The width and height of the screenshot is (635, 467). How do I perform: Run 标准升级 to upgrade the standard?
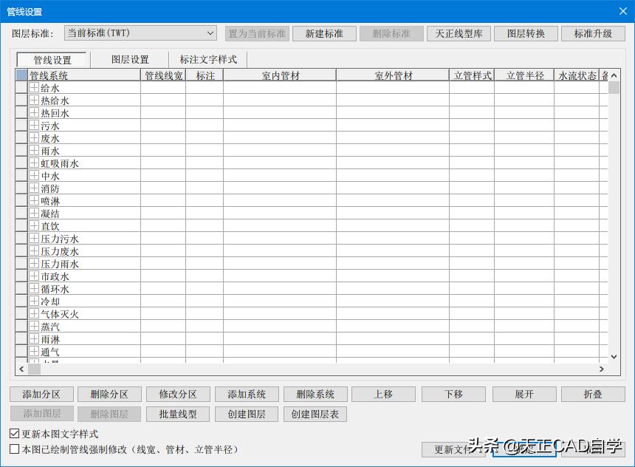[x=593, y=33]
